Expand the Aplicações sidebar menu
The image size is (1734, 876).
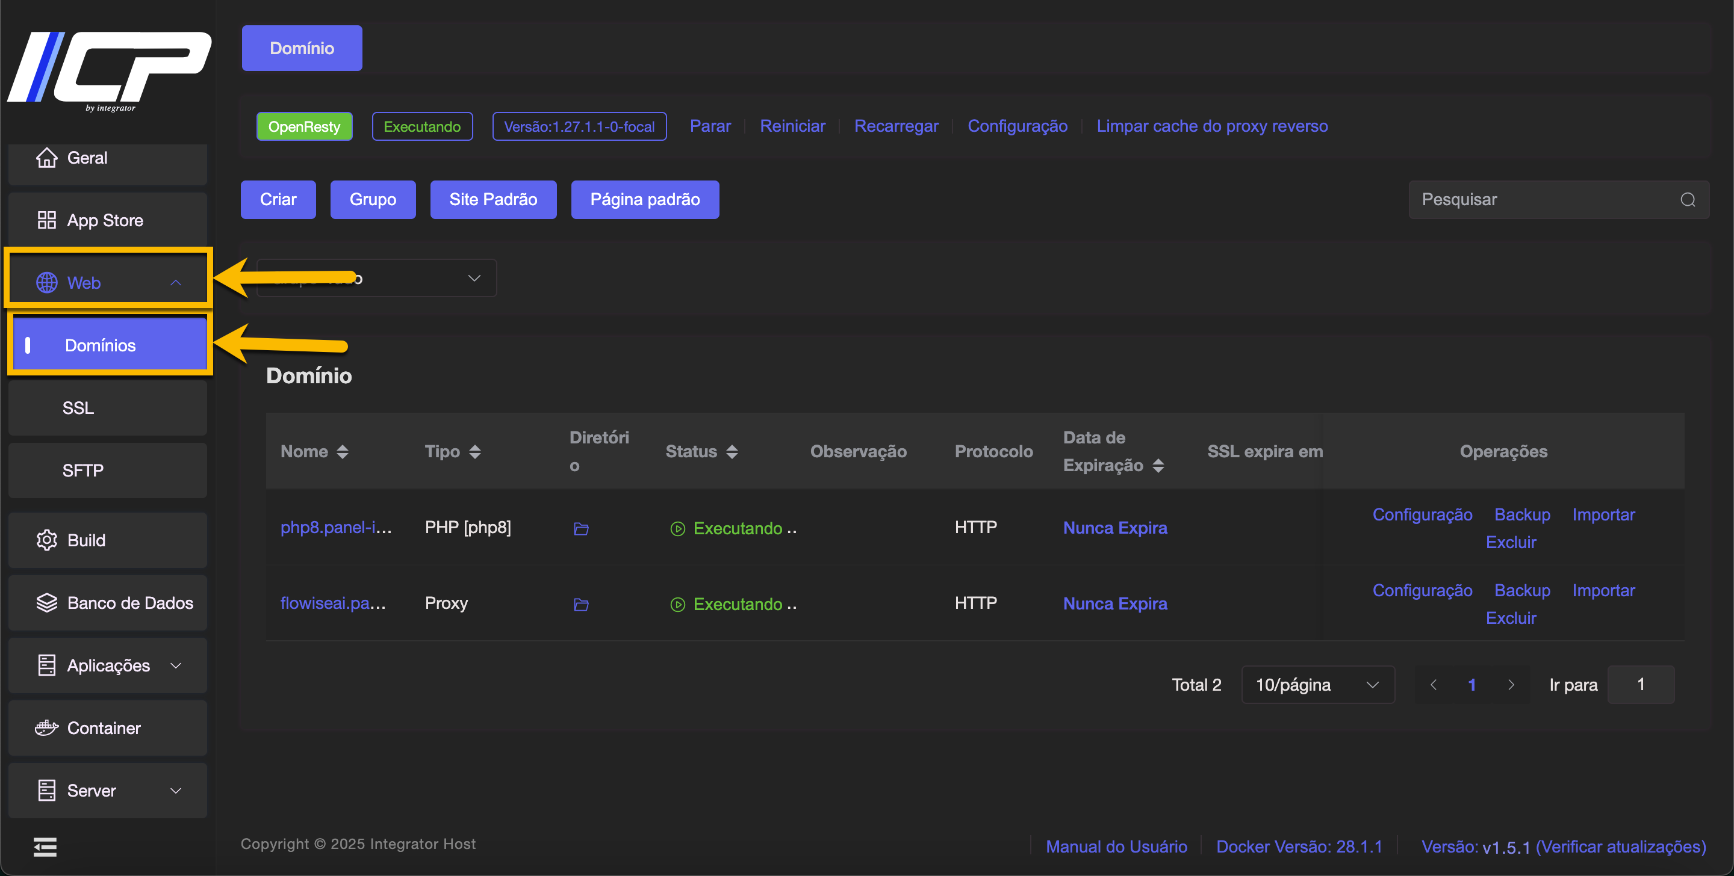108,665
